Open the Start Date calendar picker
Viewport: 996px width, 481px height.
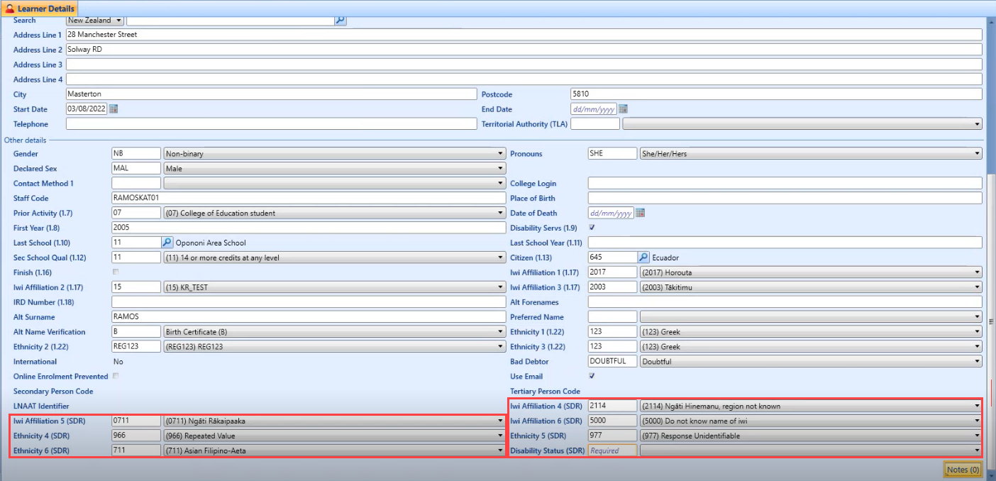pos(114,109)
